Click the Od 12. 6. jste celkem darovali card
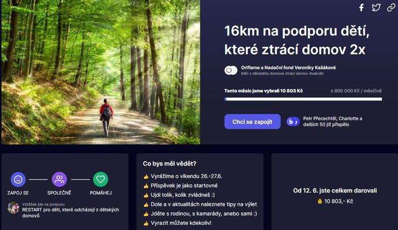 point(335,192)
